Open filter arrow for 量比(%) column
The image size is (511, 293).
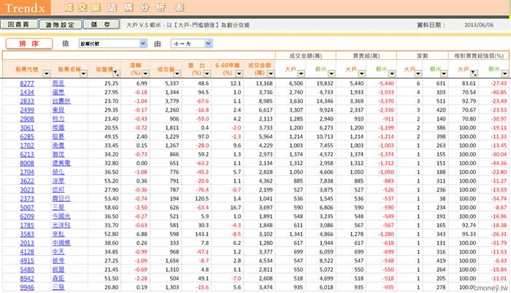point(207,73)
